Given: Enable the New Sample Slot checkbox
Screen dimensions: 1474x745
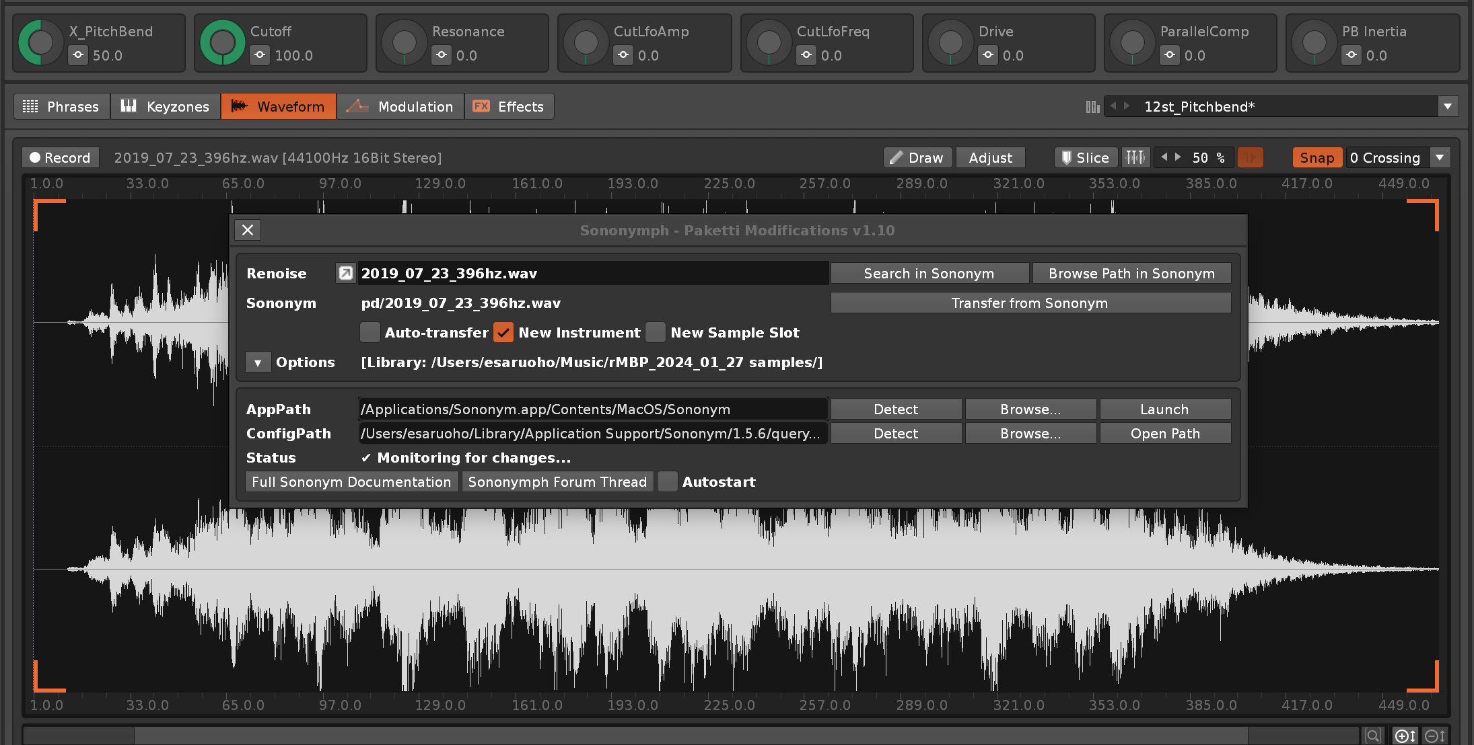Looking at the screenshot, I should [x=656, y=332].
